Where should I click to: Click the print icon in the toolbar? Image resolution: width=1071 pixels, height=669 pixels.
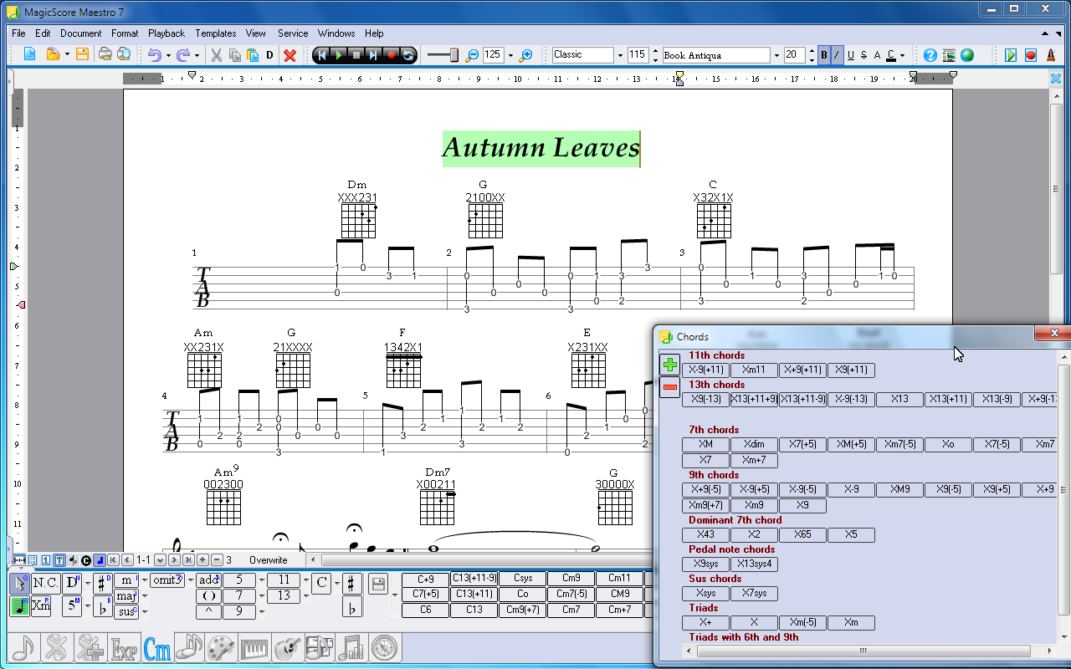coord(105,55)
